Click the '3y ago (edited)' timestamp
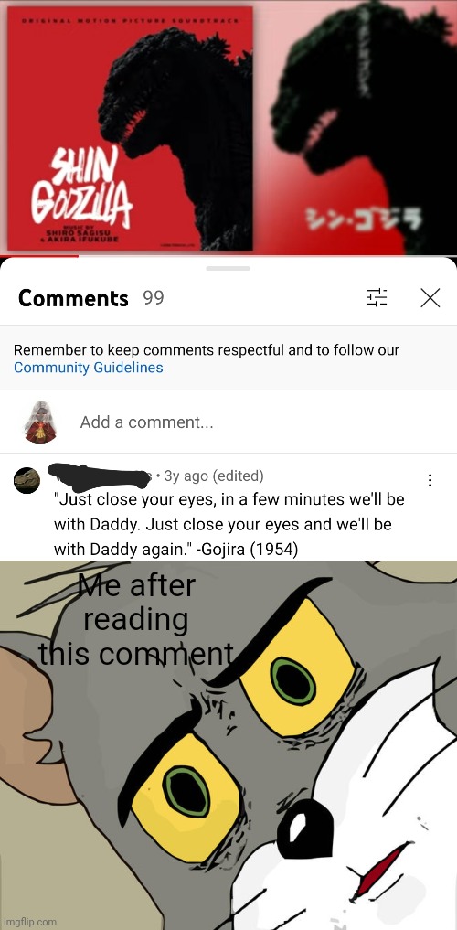Screen dimensions: 457x930 click(214, 476)
